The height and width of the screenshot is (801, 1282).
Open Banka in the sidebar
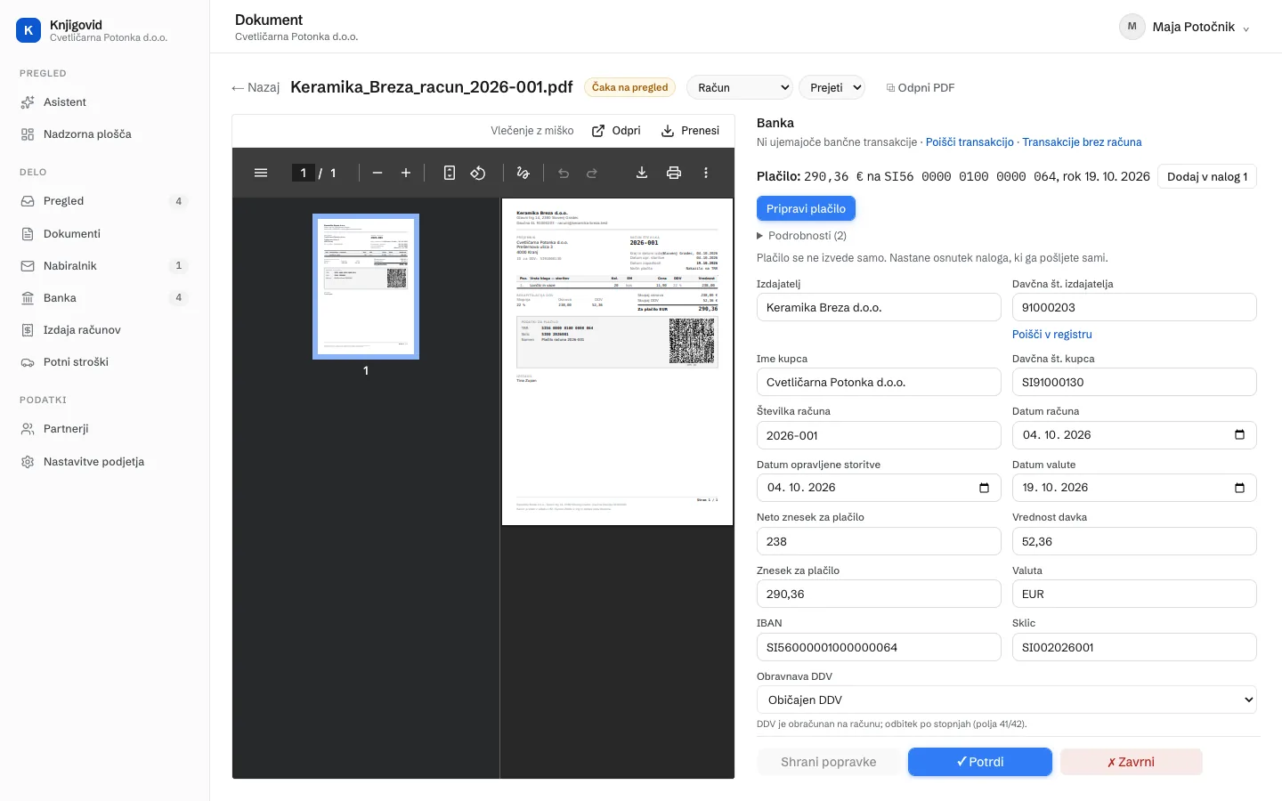tap(105, 298)
